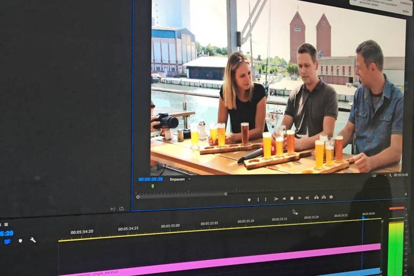Step back one frame

[284, 198]
